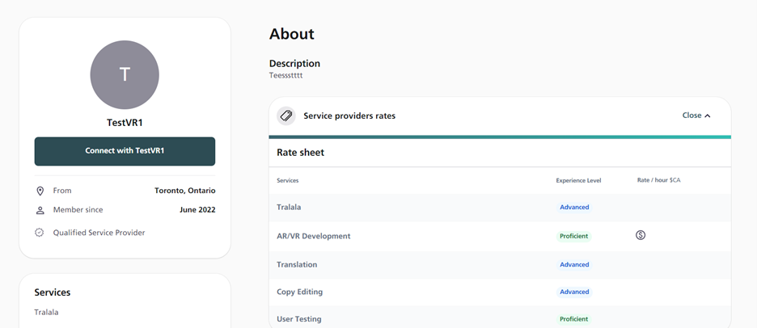The image size is (757, 328).
Task: Click the dollar coin icon in AR/VR Development row
Action: tap(641, 235)
